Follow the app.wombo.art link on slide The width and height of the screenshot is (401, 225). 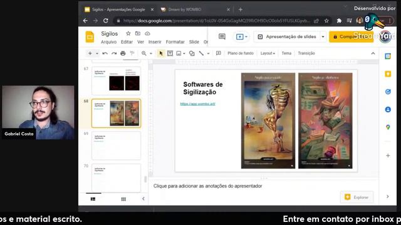pos(198,104)
